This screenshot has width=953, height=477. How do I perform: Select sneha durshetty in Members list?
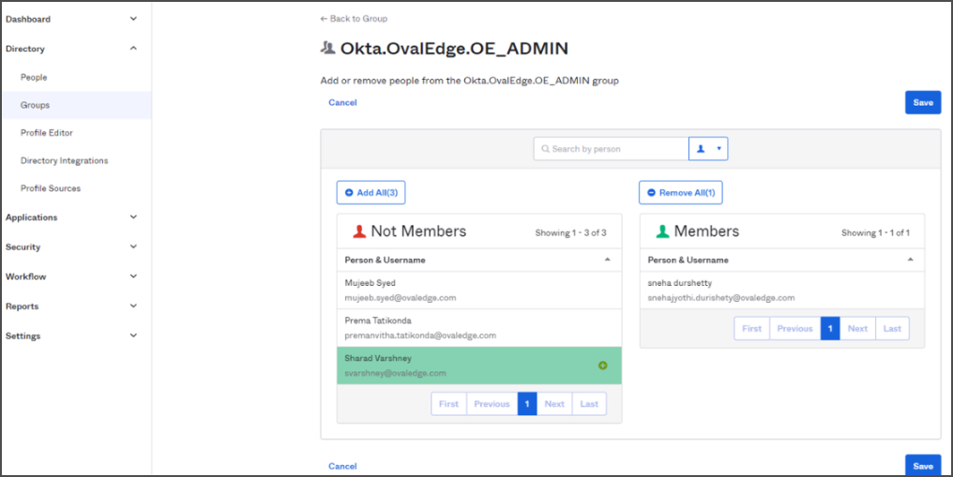[782, 291]
